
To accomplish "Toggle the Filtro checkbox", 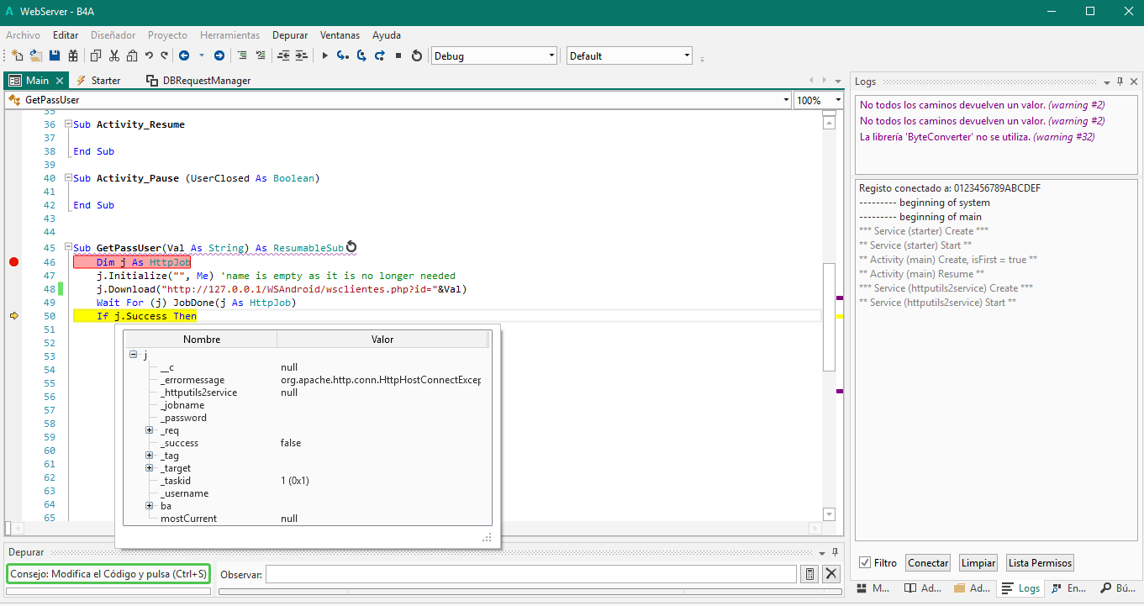I will point(865,563).
